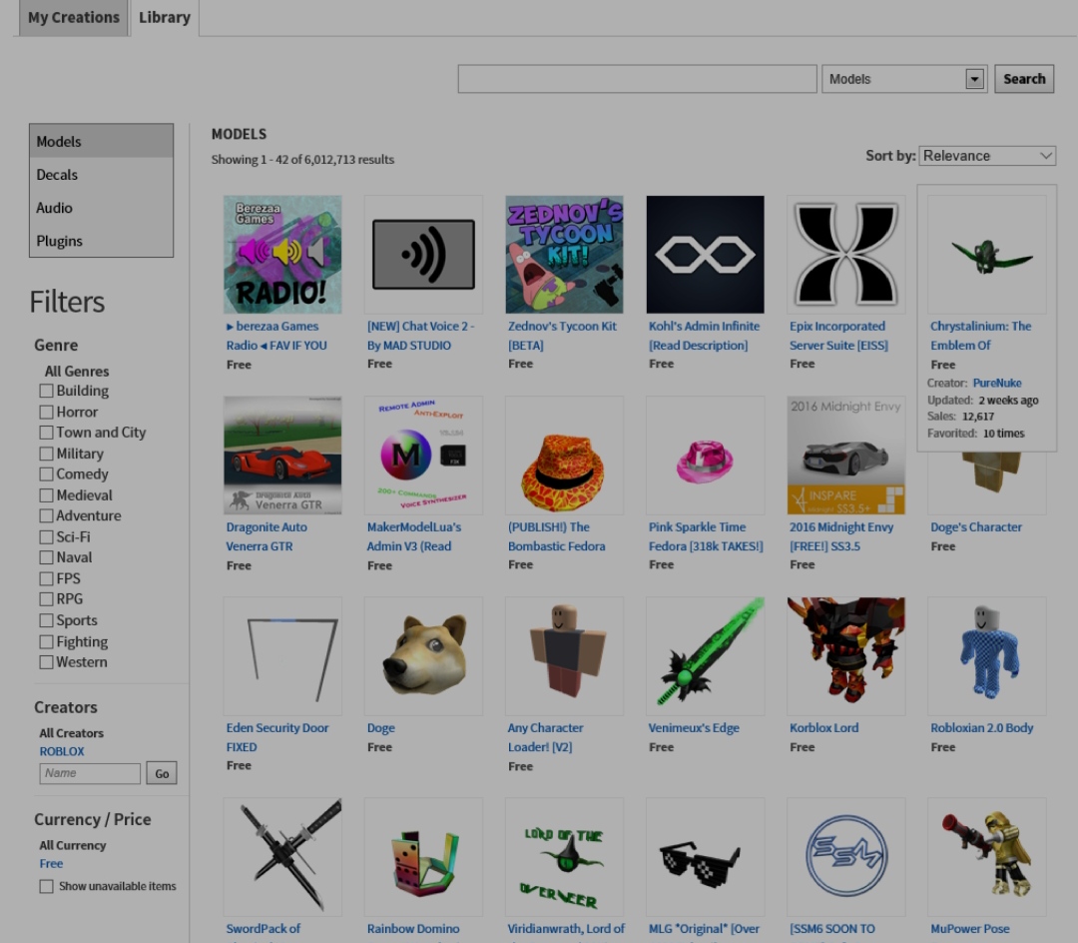Viewport: 1078px width, 943px height.
Task: Select Plugins in the category list
Action: (x=101, y=241)
